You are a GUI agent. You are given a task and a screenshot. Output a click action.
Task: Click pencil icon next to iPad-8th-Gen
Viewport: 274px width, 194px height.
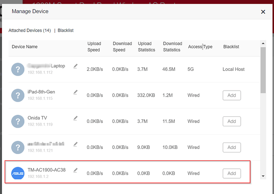point(75,92)
